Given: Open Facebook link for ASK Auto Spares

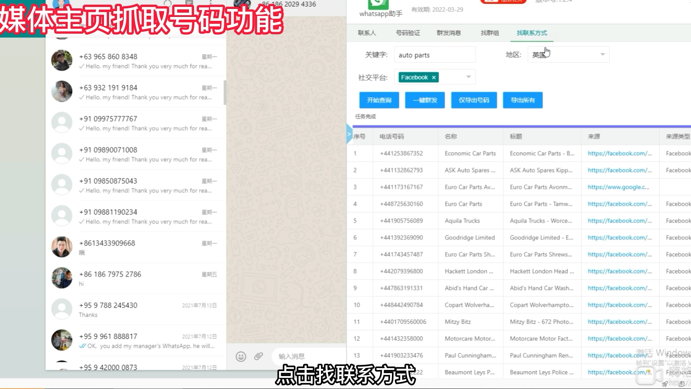Looking at the screenshot, I should click(619, 170).
